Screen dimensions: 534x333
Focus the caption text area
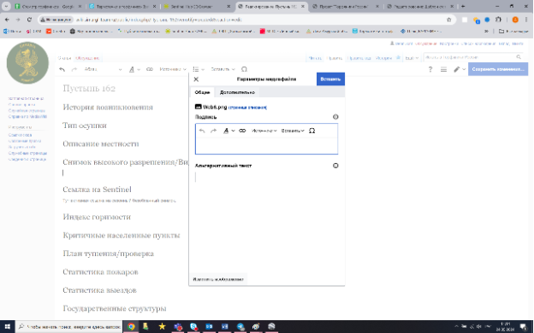(266, 146)
